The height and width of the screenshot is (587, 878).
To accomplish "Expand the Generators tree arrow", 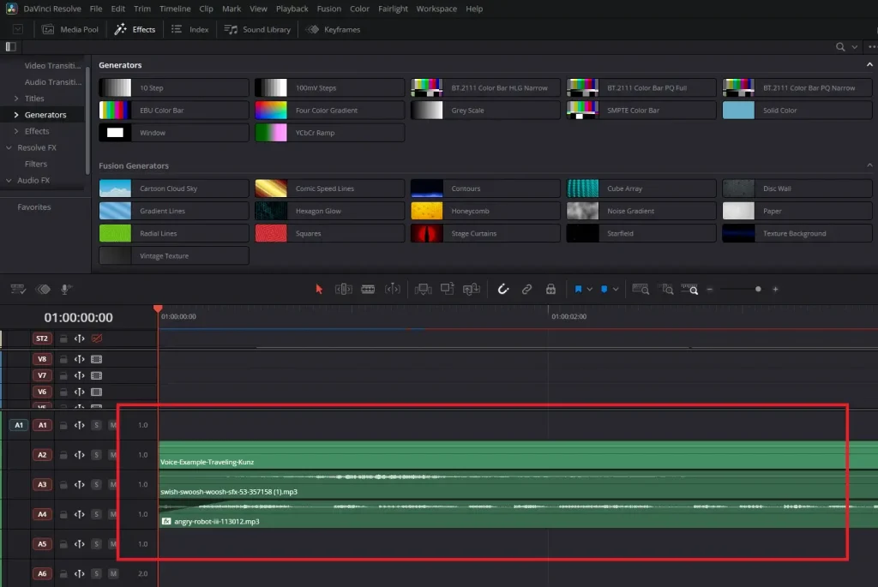I will 16,115.
